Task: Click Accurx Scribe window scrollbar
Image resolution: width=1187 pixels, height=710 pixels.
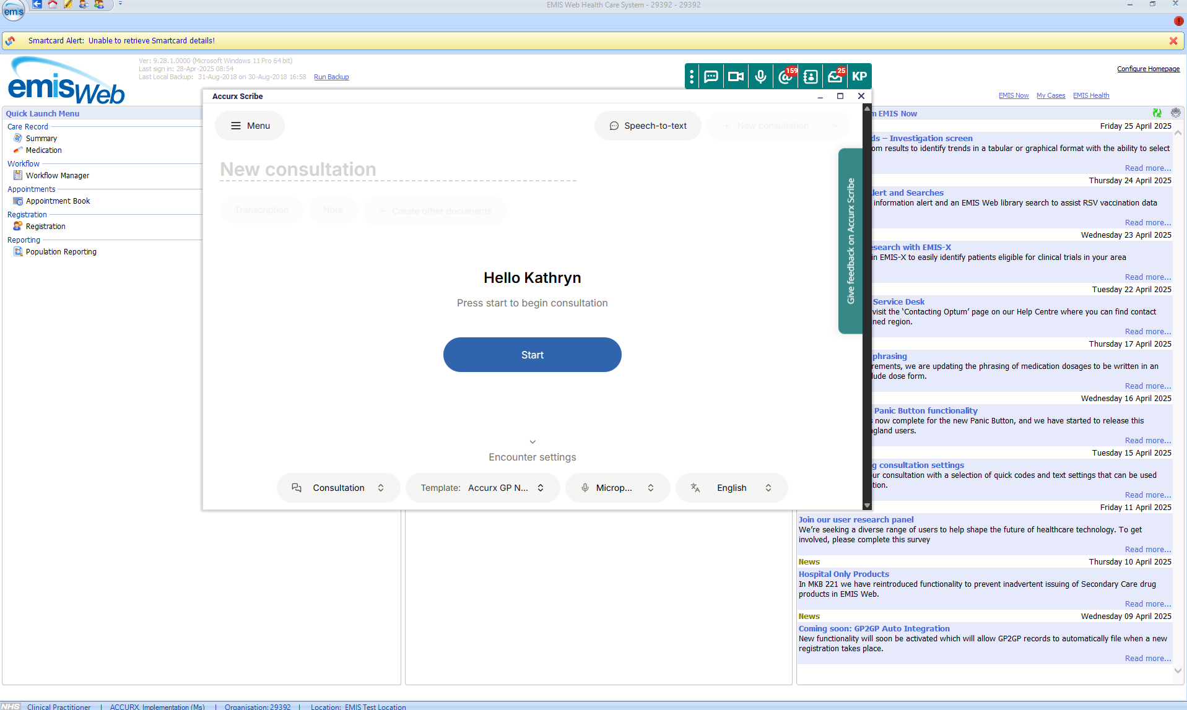Action: (x=867, y=306)
